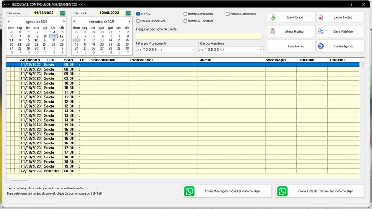Go to previous month in agosto calendar
Screen dimensions: 372x209
point(9,21)
